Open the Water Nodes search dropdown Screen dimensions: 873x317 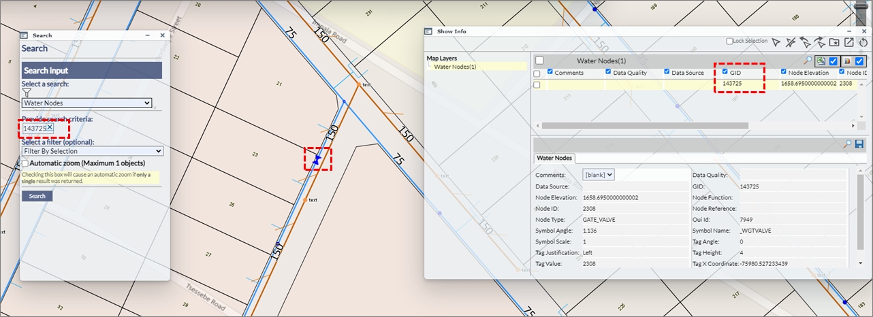[x=86, y=103]
